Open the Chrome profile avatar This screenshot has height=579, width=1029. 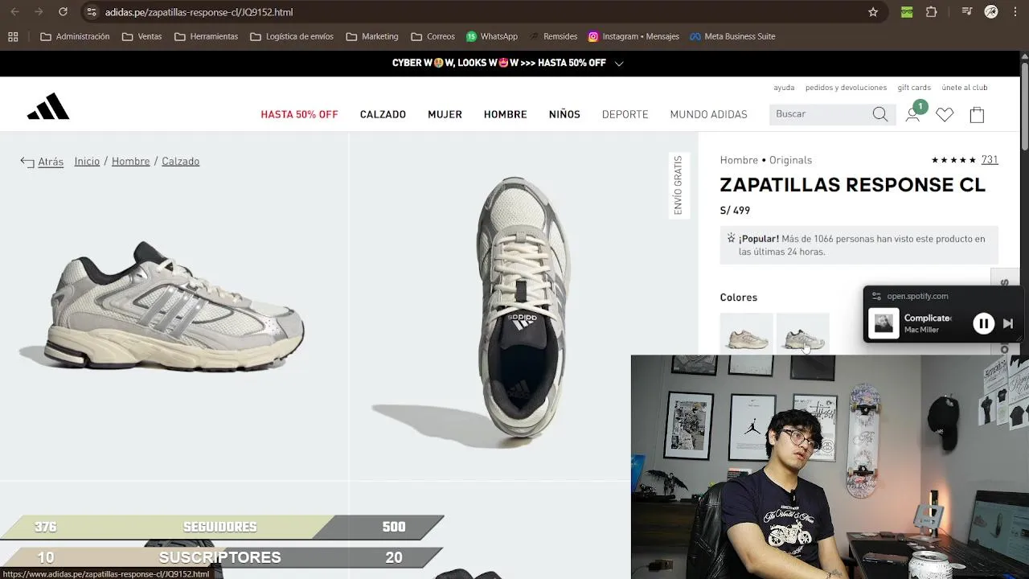[991, 12]
